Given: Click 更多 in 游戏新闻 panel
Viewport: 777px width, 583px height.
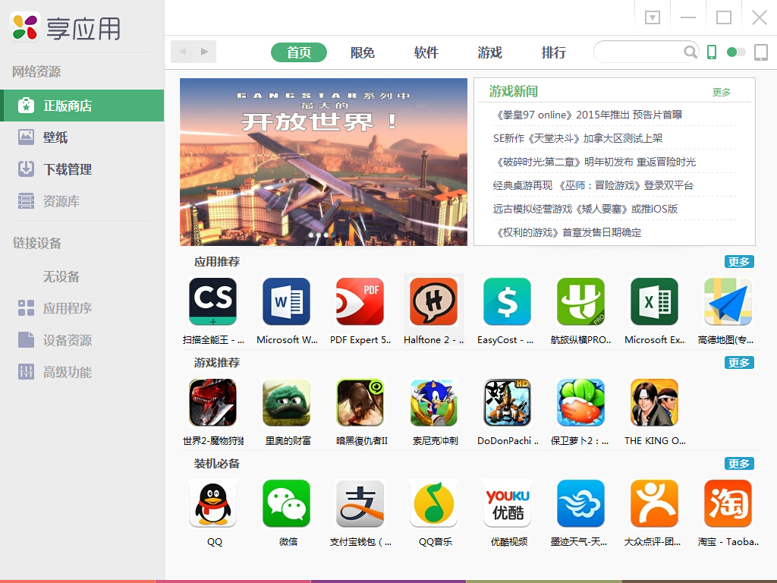Looking at the screenshot, I should pos(722,92).
